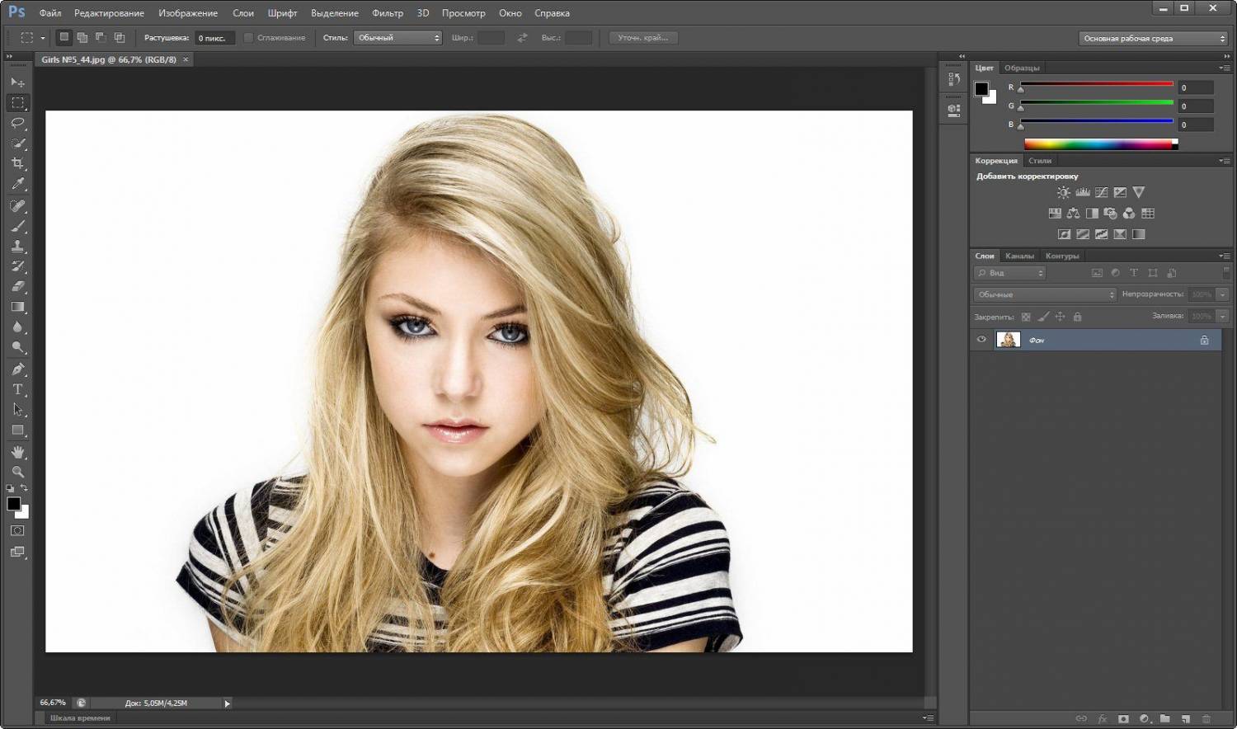The width and height of the screenshot is (1237, 729).
Task: Select the Lasso tool
Action: point(17,123)
